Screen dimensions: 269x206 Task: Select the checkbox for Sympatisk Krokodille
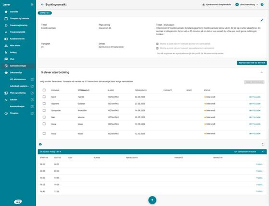44,110
